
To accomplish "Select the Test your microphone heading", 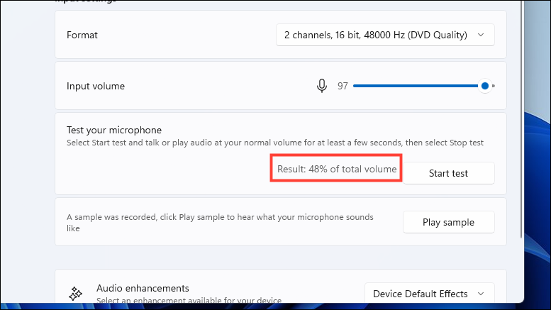I will click(x=114, y=130).
